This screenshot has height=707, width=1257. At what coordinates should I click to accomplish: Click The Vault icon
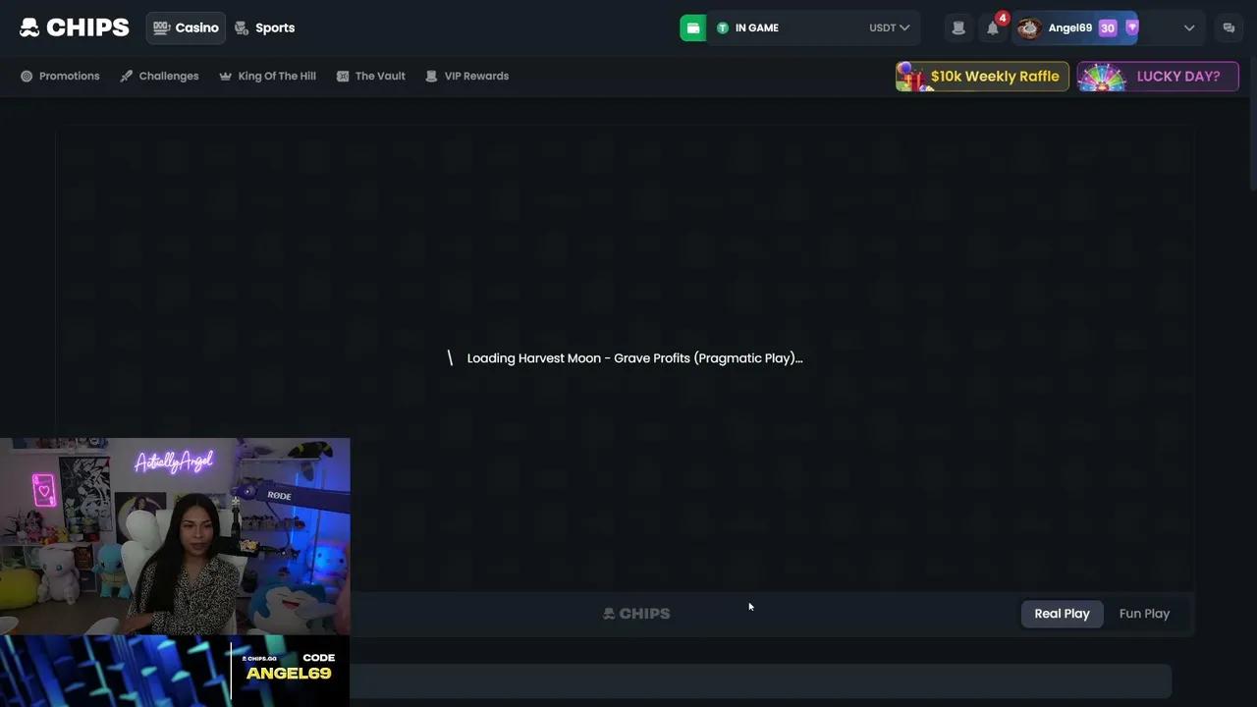click(343, 76)
